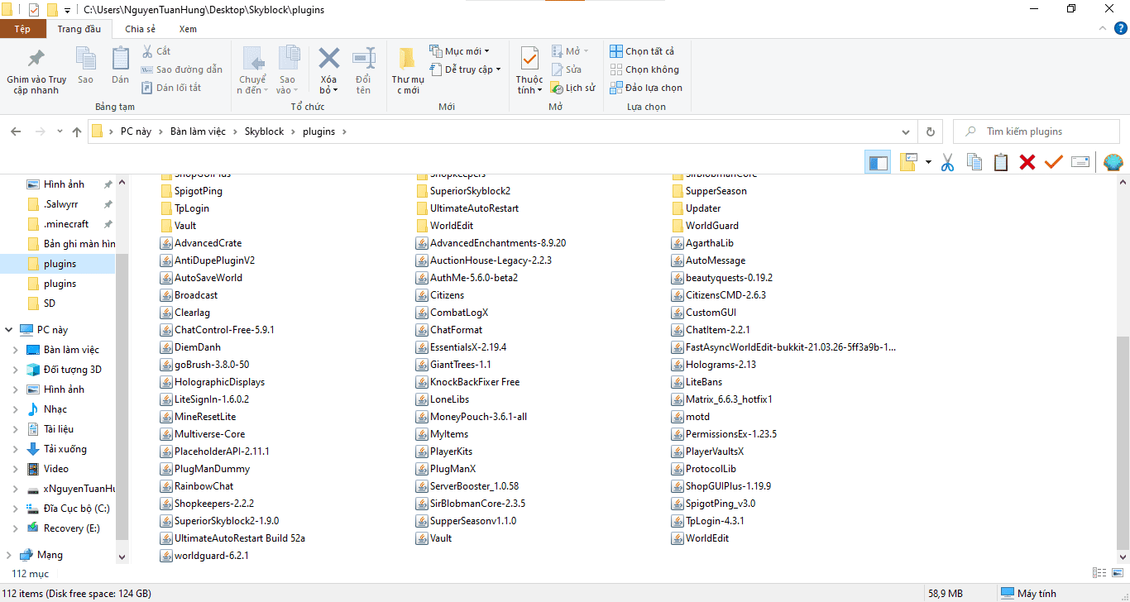Click Bàn làm việc in the address breadcrumb
This screenshot has height=602, width=1130.
tap(197, 131)
